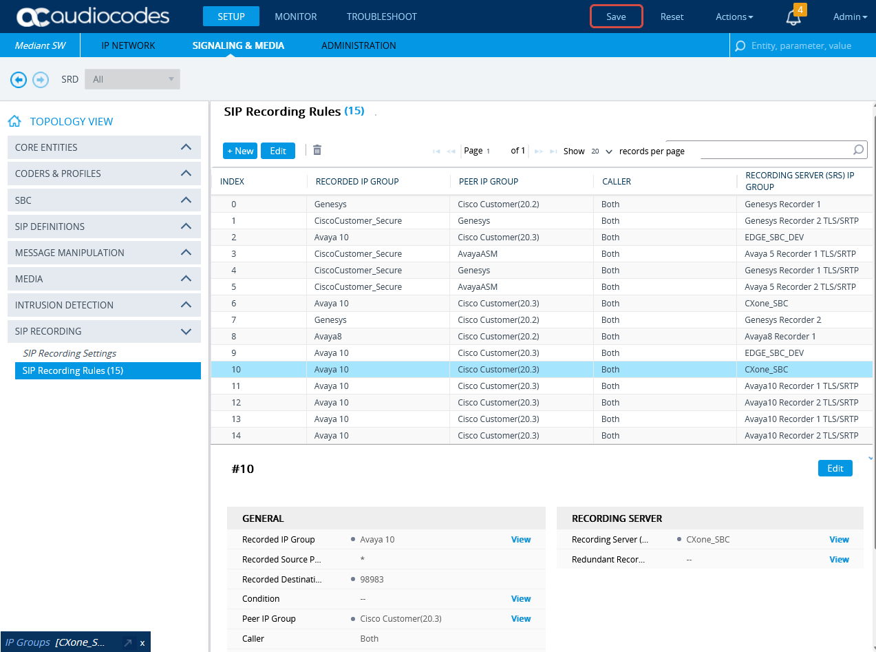
Task: Select rule row with index 3
Action: (x=542, y=254)
